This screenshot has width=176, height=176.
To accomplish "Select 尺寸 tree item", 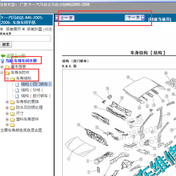I will click(x=20, y=113).
